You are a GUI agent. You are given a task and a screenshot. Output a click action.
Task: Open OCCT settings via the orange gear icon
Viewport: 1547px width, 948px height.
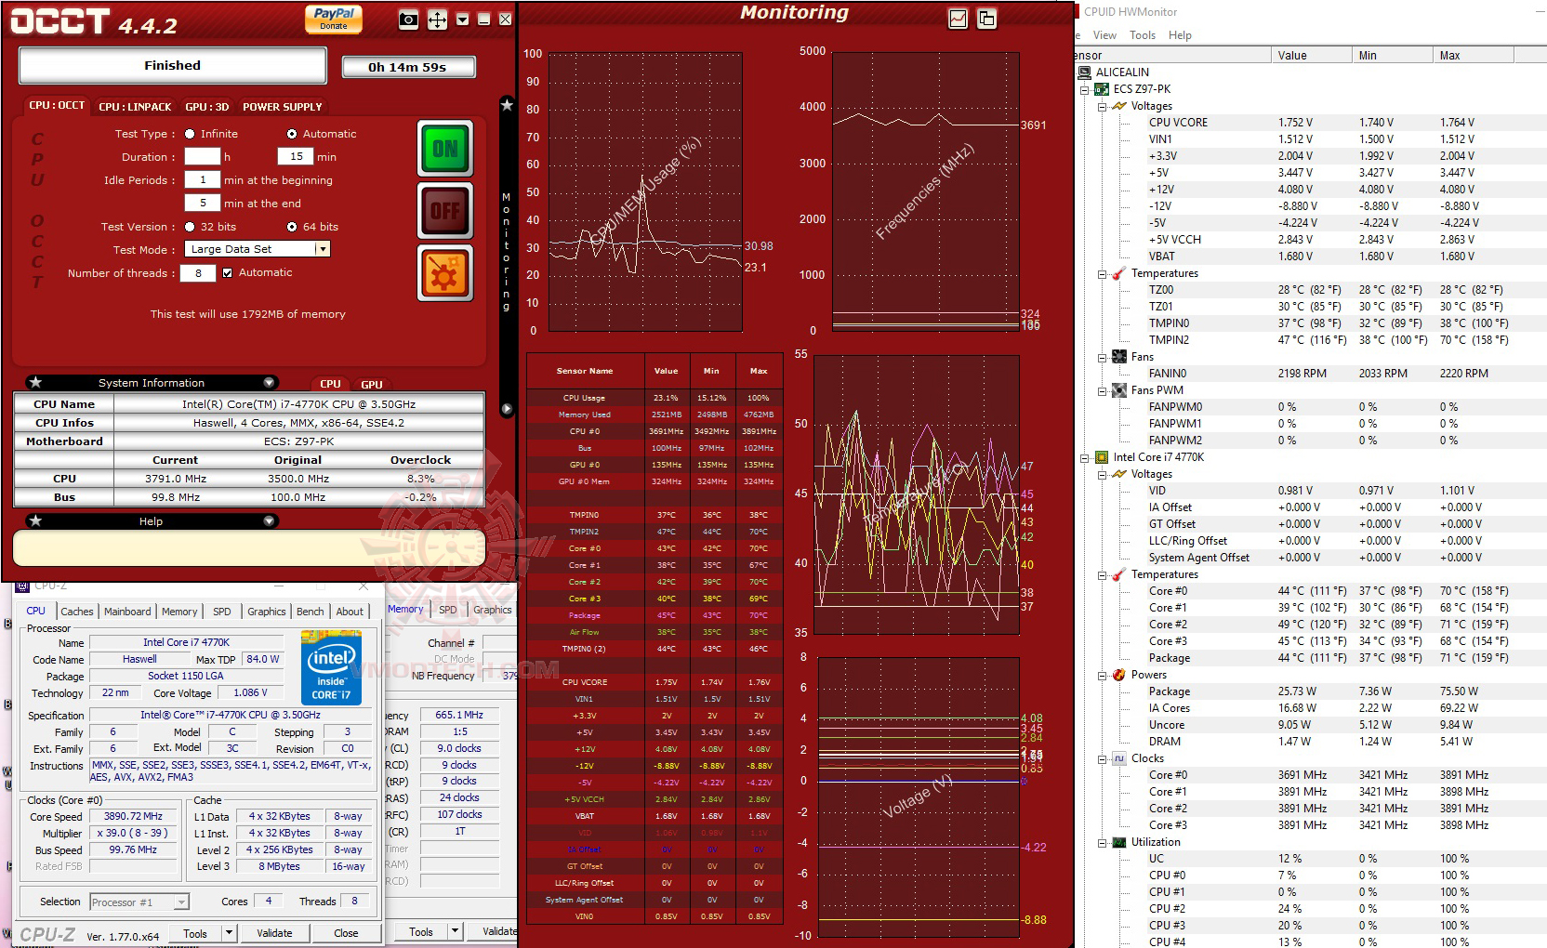(x=445, y=273)
